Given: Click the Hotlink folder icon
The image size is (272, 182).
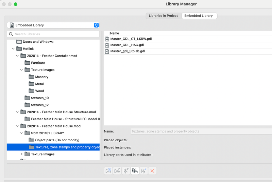Looking at the screenshot, I should click(x=19, y=49).
